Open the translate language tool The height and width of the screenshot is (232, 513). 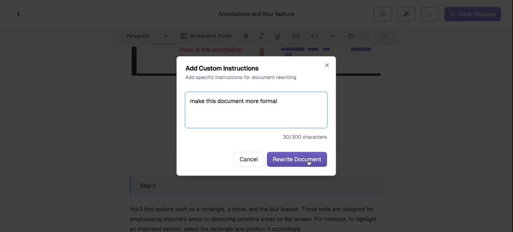(x=383, y=14)
